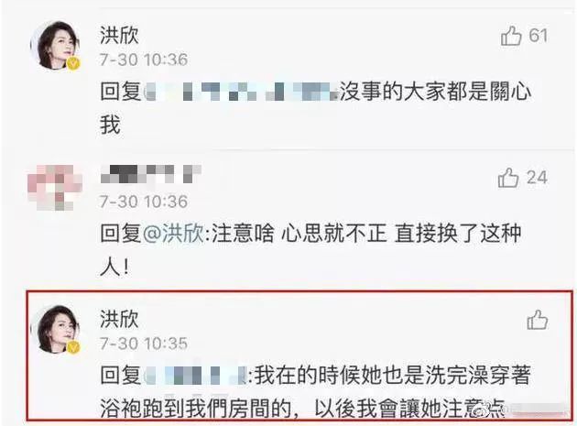Open 洪欣 avatar on first comment
This screenshot has width=577, height=426.
click(55, 46)
